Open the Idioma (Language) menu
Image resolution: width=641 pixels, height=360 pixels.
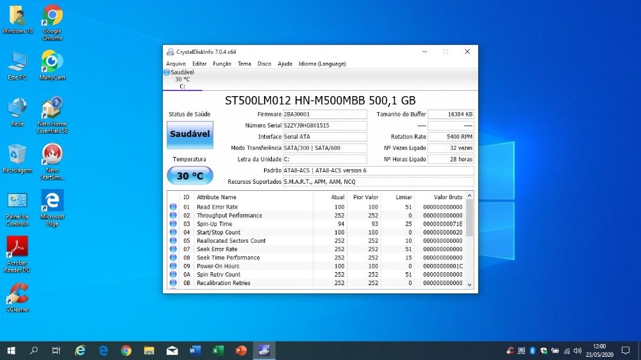[322, 64]
